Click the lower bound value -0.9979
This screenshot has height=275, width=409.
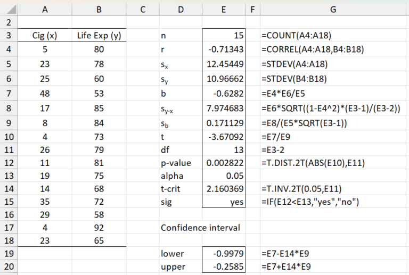point(224,253)
